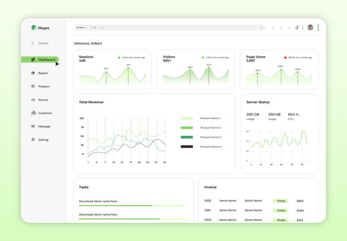Click the second Download items progress bar
The height and width of the screenshot is (241, 347).
[132, 219]
